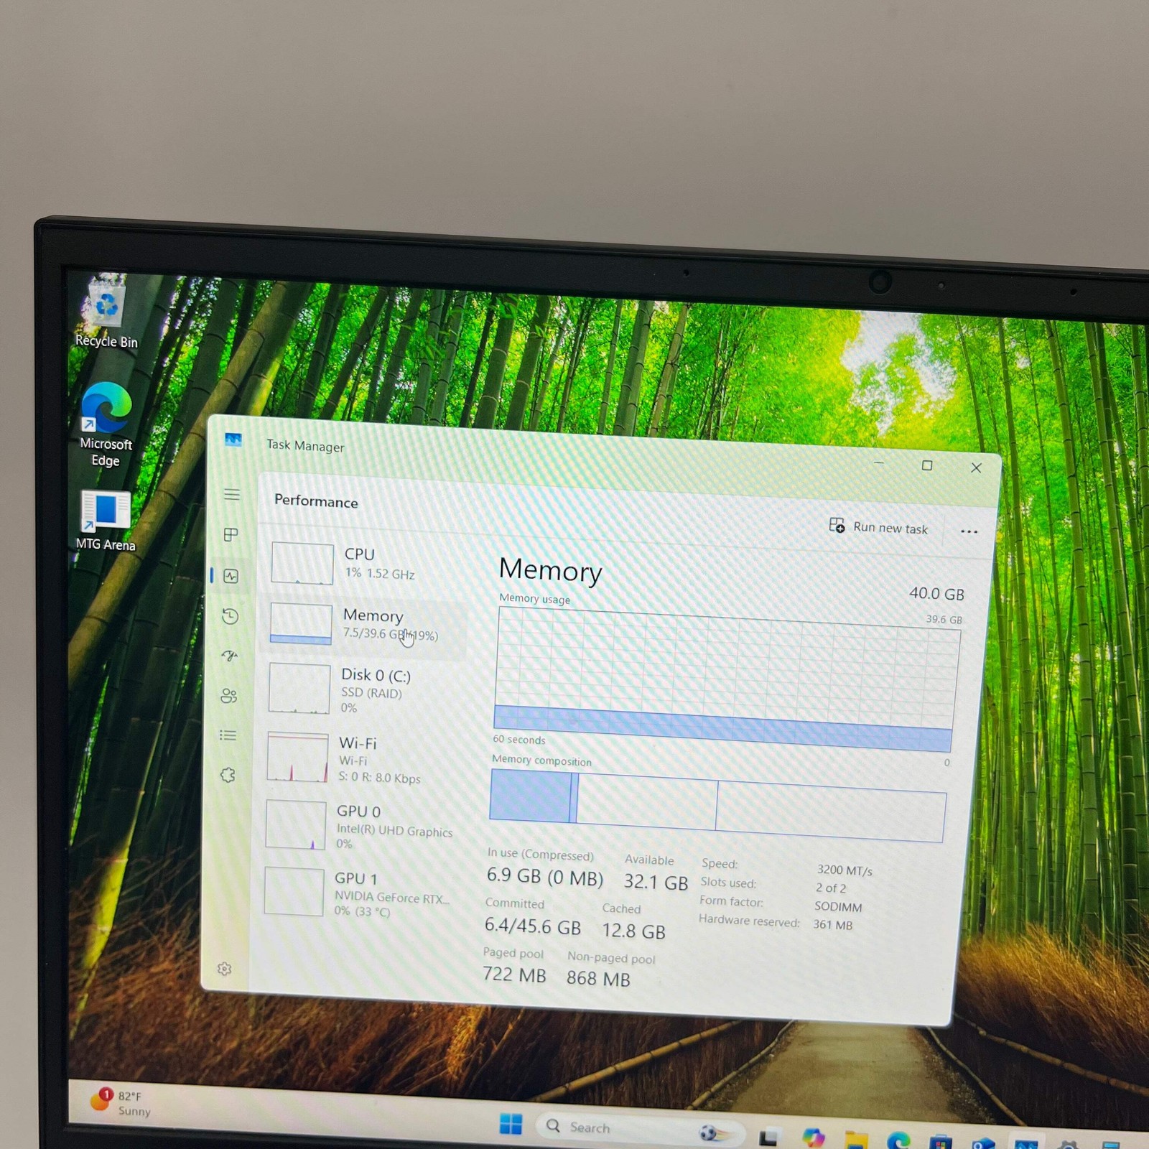
Task: Open Task Manager Settings gear
Action: pos(225,969)
